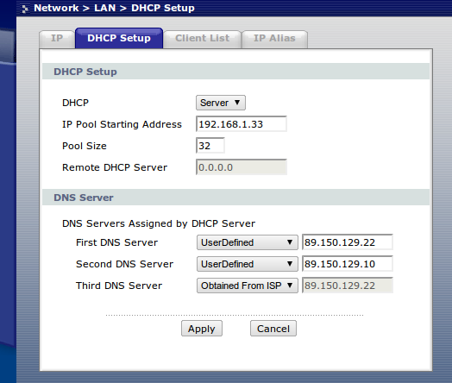452x383 pixels.
Task: Click the Remote DHCP Server label
Action: [115, 167]
